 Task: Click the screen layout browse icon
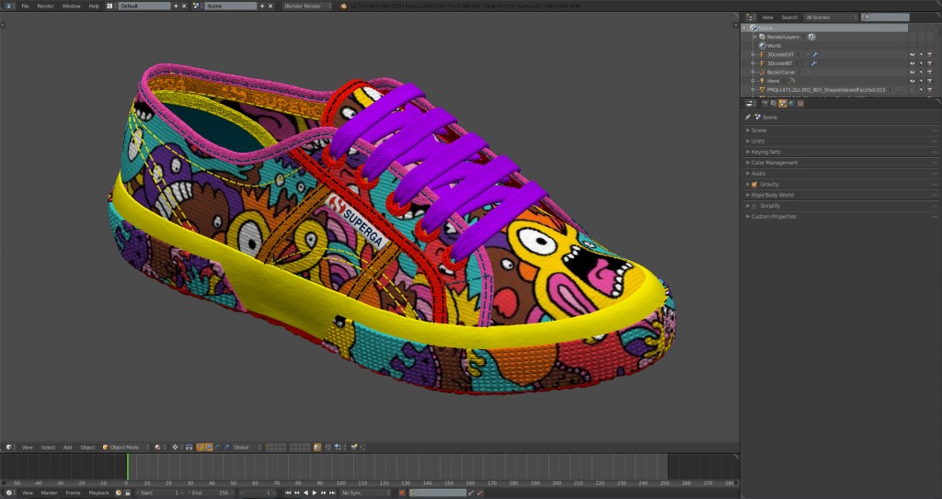click(110, 6)
